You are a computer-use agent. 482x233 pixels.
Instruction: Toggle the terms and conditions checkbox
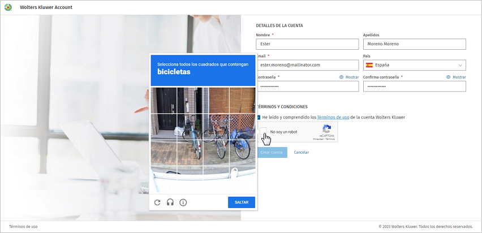click(259, 117)
